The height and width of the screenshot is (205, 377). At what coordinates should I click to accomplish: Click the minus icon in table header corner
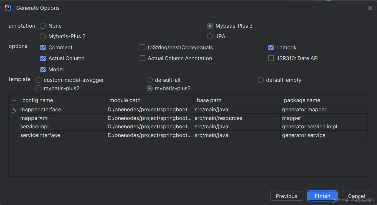tap(14, 100)
